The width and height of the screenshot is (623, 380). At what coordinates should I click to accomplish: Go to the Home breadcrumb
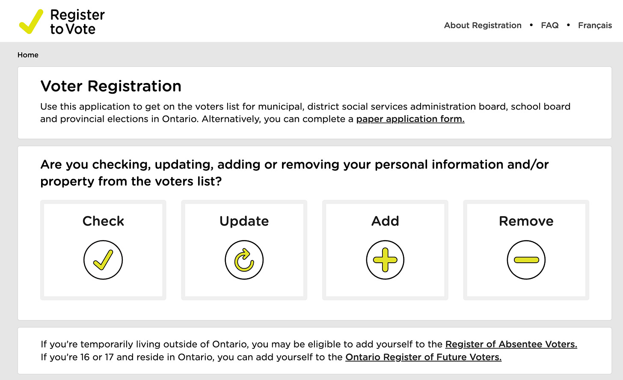[x=28, y=55]
